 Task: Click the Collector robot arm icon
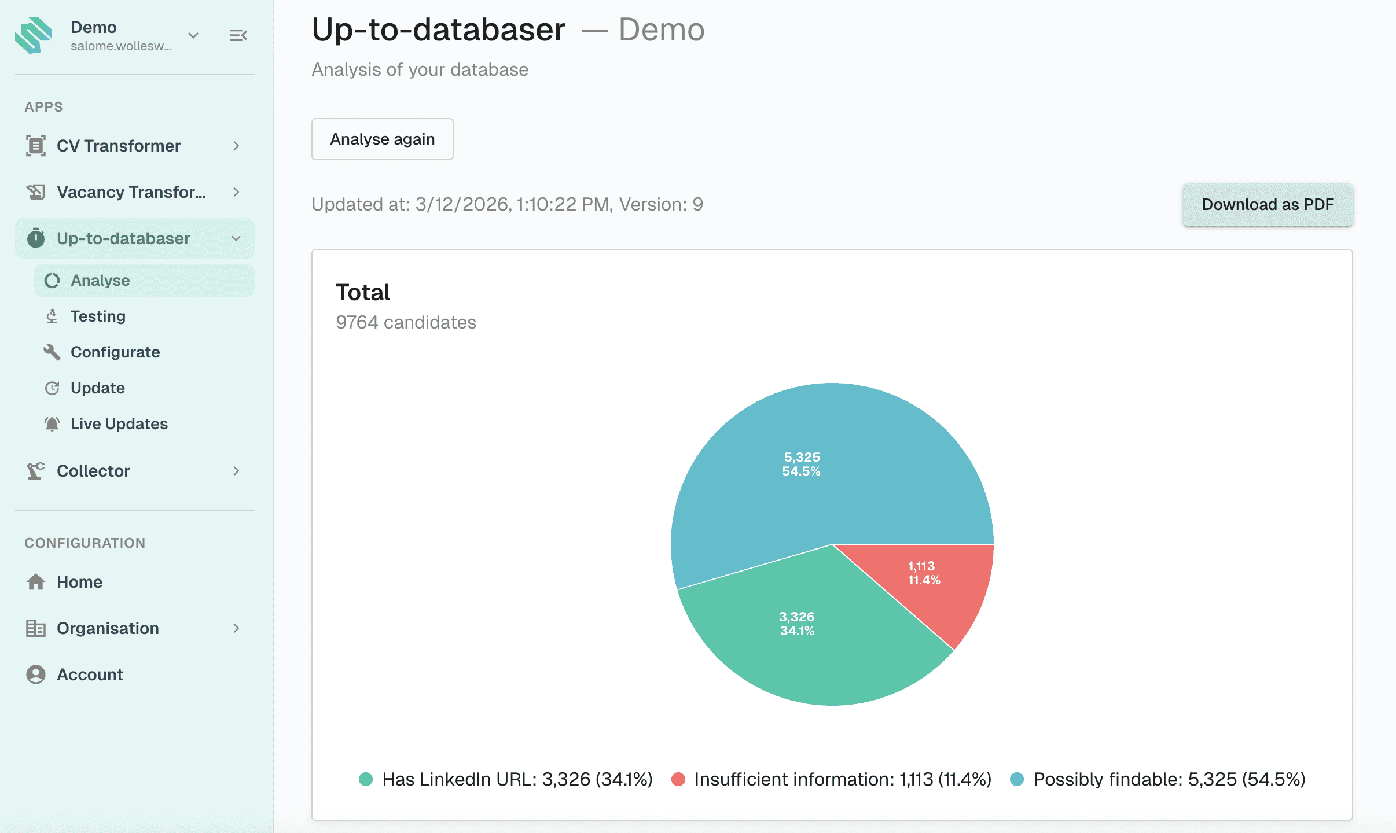click(x=36, y=471)
